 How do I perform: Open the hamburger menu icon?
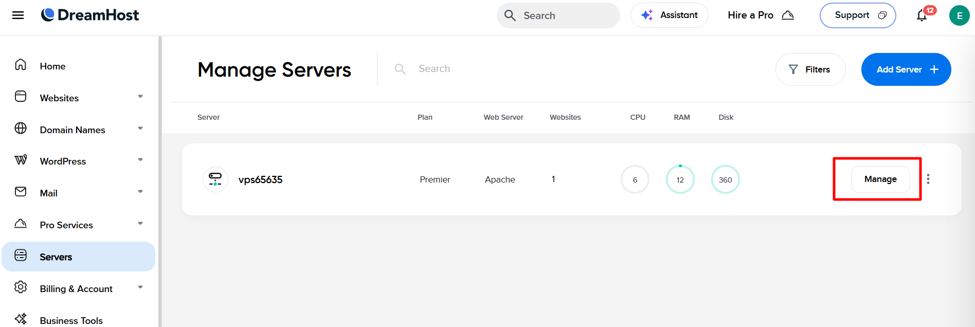18,15
